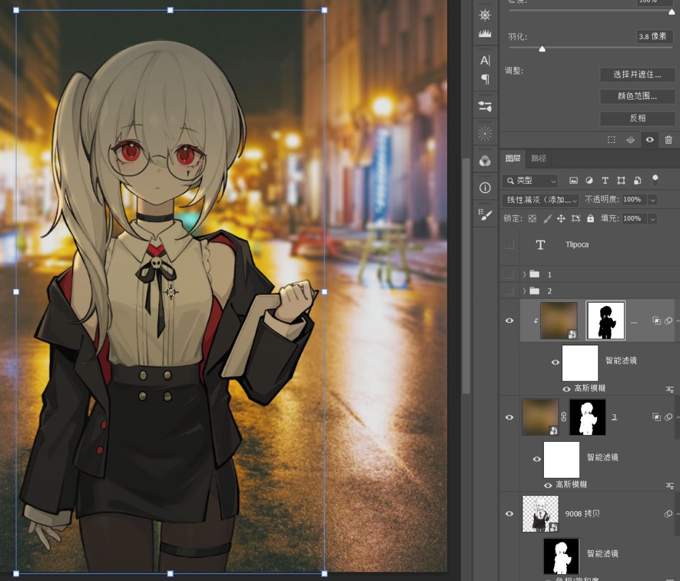Click lock position move icon

561,218
